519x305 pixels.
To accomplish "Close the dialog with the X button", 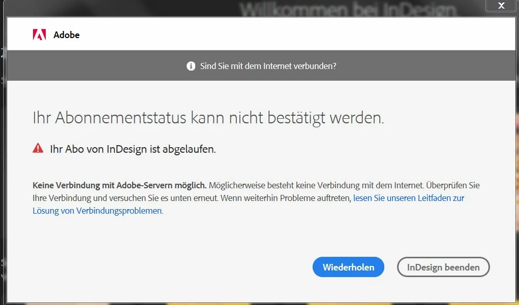I will coord(501,6).
